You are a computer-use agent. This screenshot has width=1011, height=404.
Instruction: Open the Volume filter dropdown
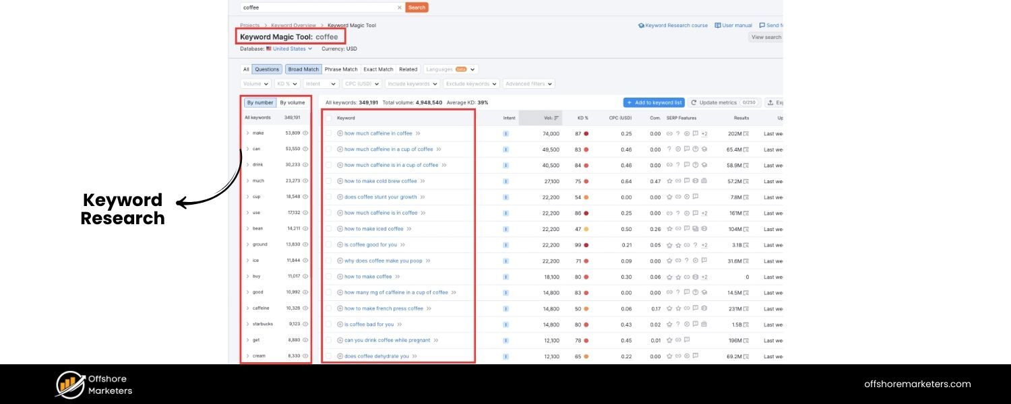(255, 83)
